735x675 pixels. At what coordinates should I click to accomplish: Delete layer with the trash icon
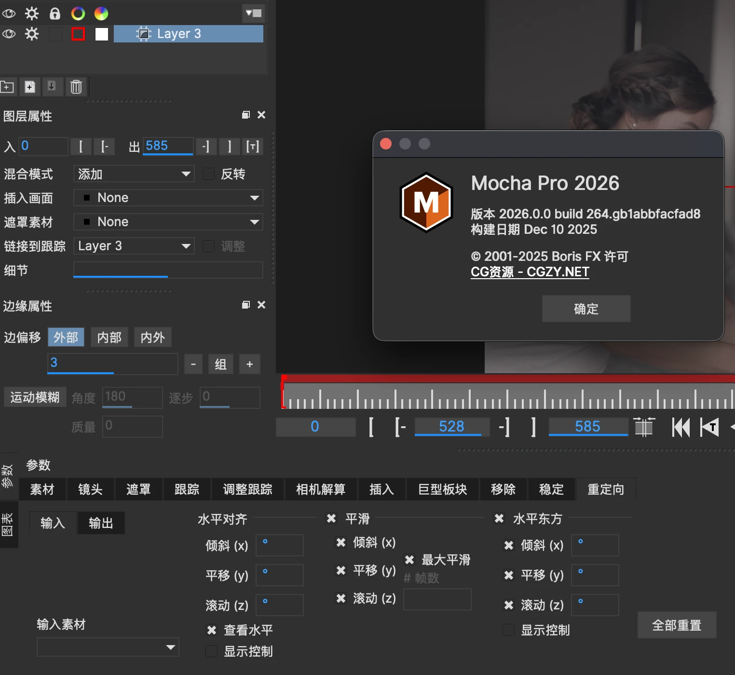click(76, 87)
